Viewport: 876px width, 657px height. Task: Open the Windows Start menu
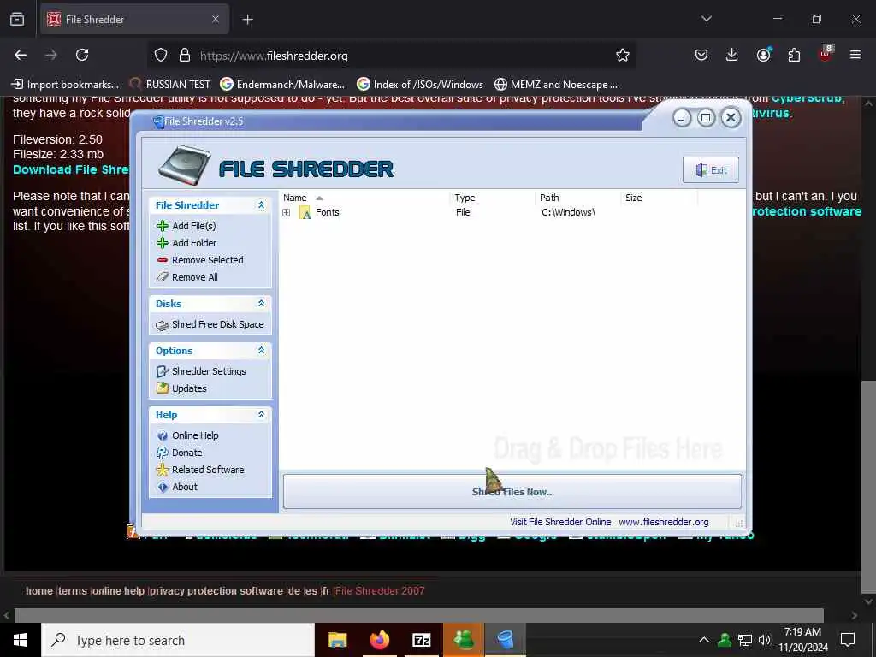click(x=21, y=640)
